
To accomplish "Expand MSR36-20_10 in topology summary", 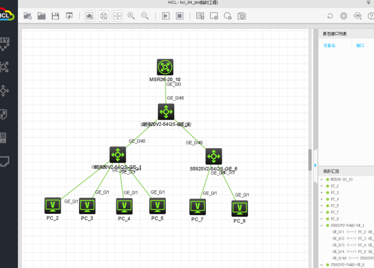I will tap(321, 179).
